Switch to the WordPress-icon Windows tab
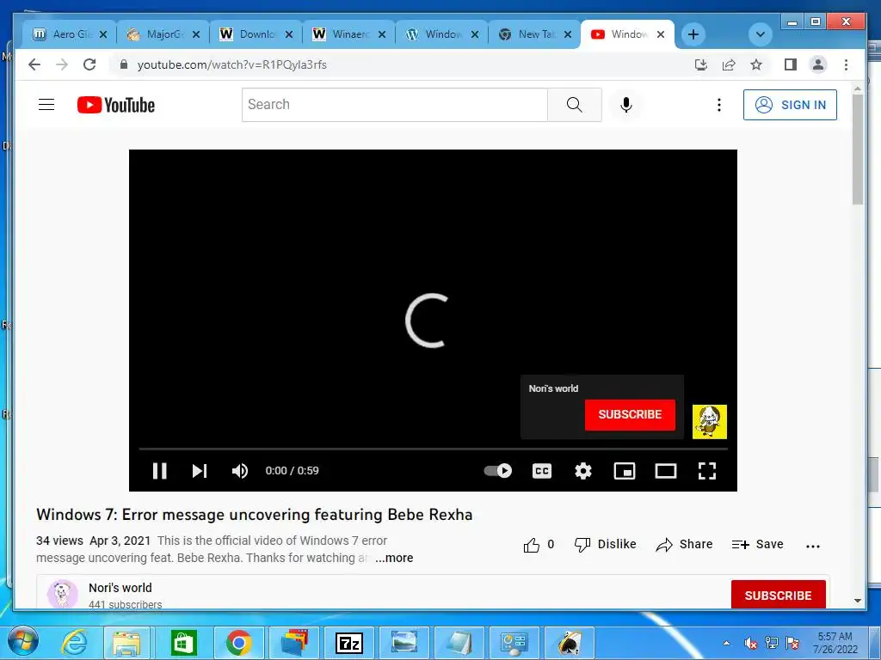The height and width of the screenshot is (660, 881). pyautogui.click(x=441, y=34)
